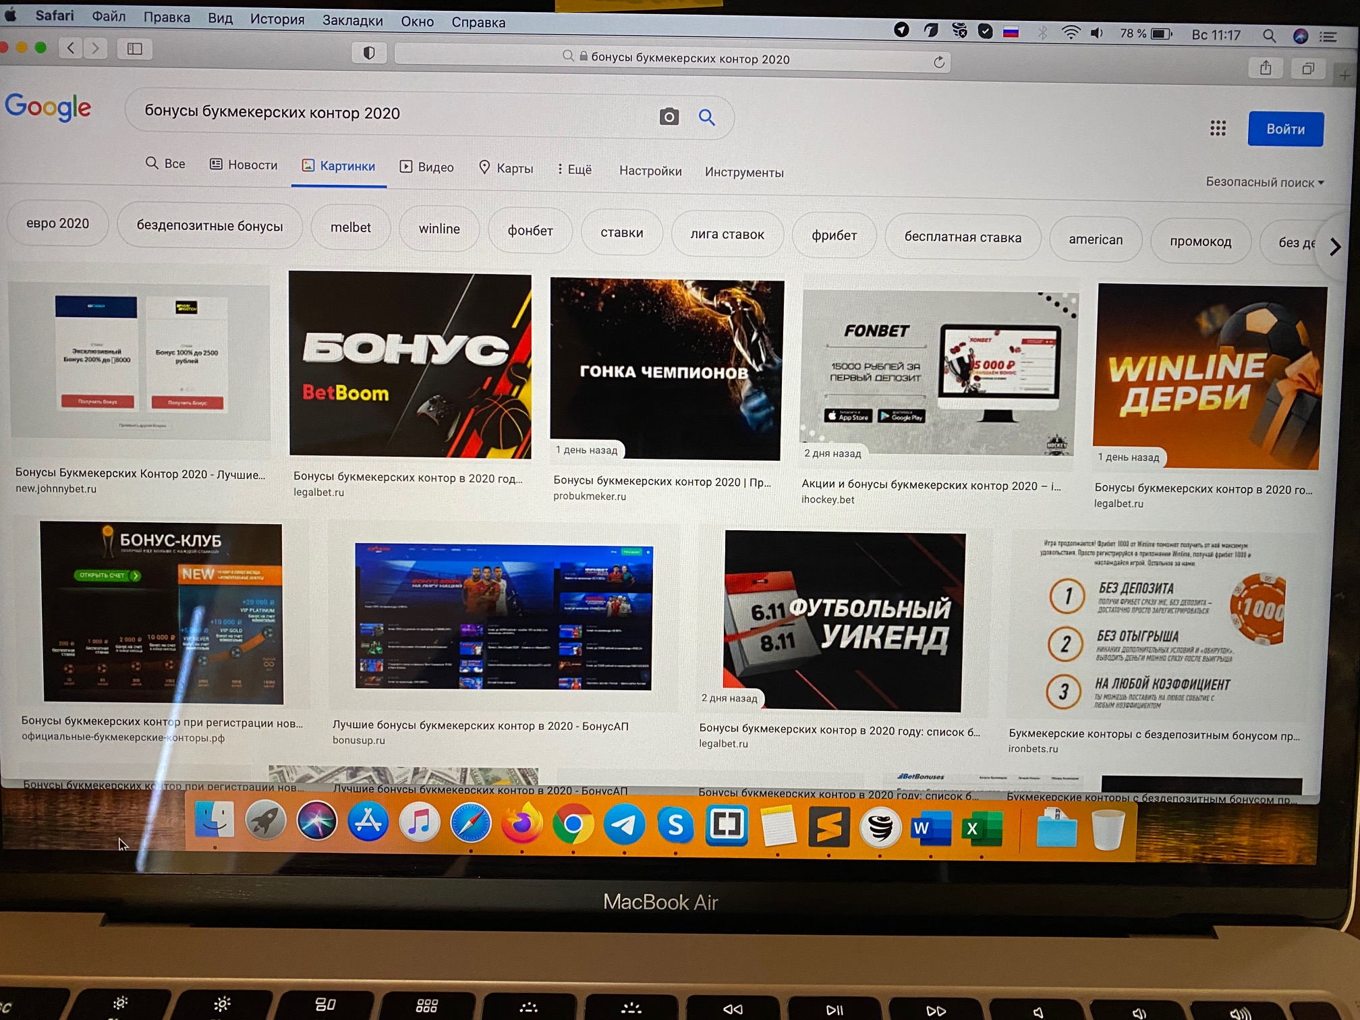Open Sublime Text from the dock
Image resolution: width=1360 pixels, height=1020 pixels.
(x=828, y=826)
